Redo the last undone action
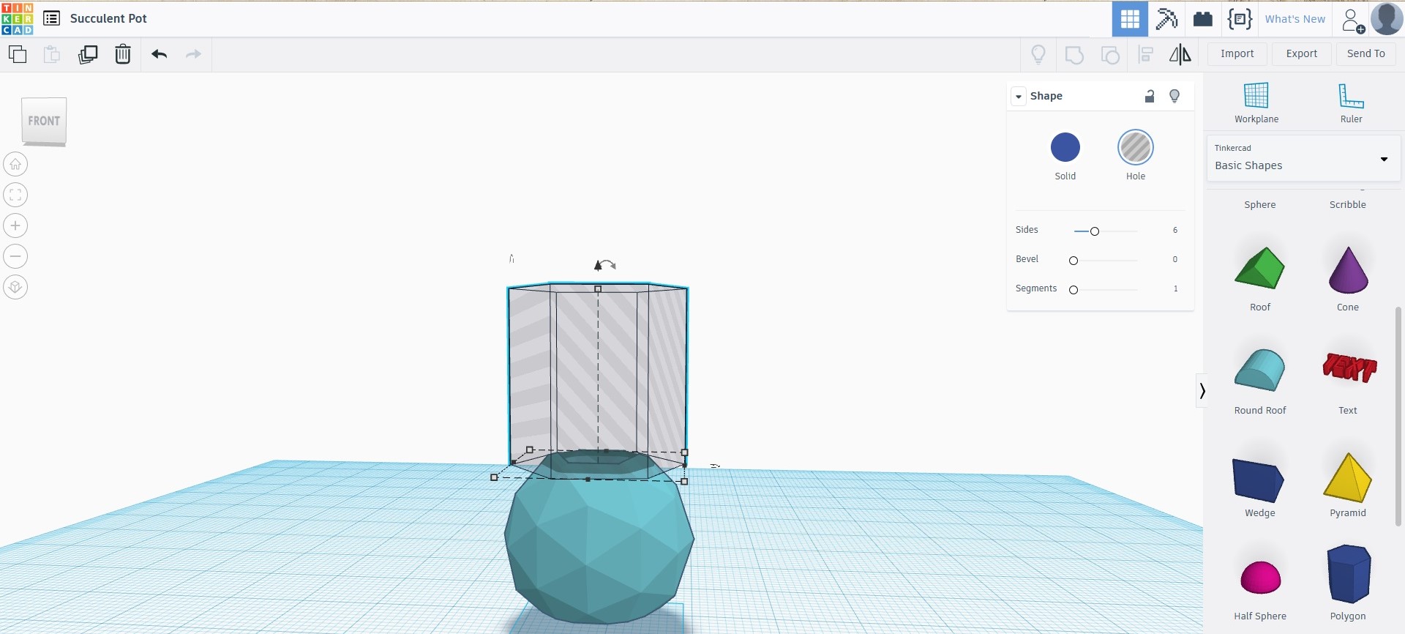Image resolution: width=1405 pixels, height=634 pixels. coord(193,54)
